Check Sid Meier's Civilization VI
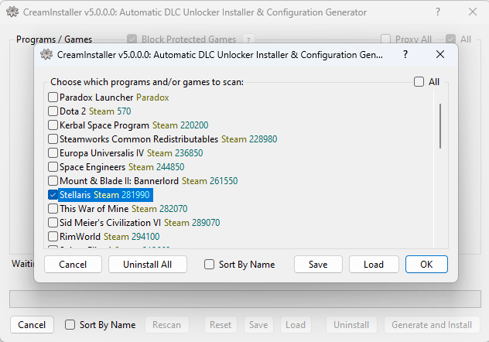Image resolution: width=489 pixels, height=342 pixels. pyautogui.click(x=53, y=223)
